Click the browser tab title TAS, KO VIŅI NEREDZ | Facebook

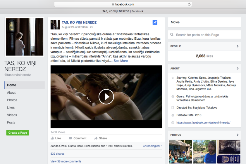tap(123, 11)
